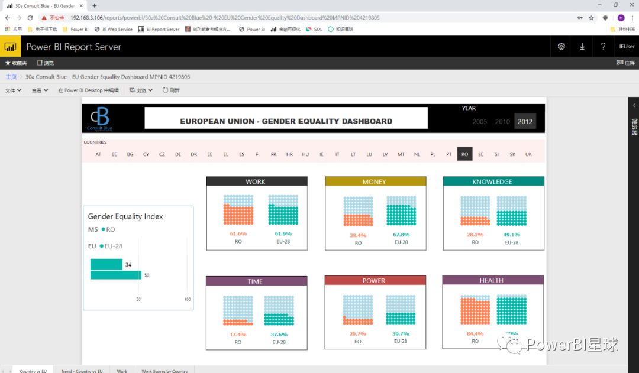The height and width of the screenshot is (373, 639).
Task: Click the not-secure warning icon in address bar
Action: coord(44,18)
